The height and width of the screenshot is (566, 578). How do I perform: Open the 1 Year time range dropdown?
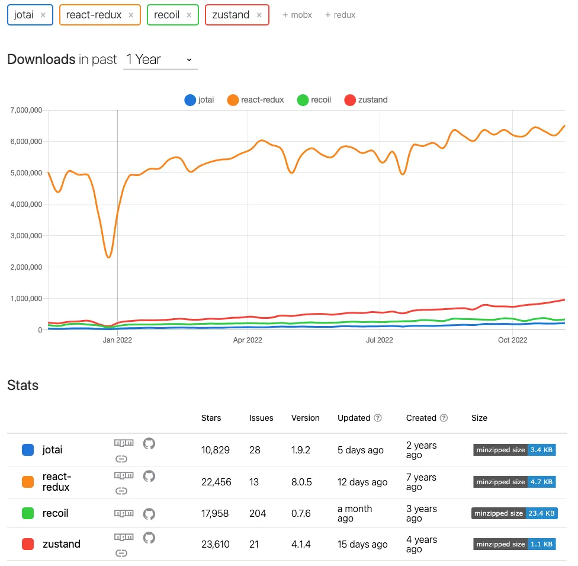point(160,59)
